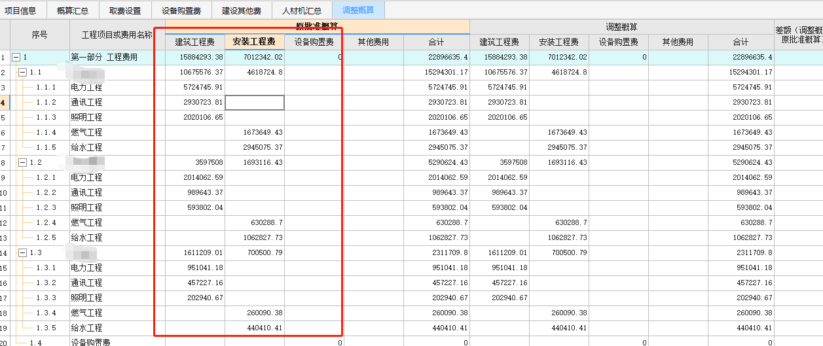Click cell value 15884293.38 in 原批准概算

200,58
